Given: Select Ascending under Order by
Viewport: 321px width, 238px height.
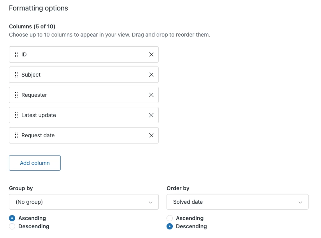Looking at the screenshot, I should point(170,218).
